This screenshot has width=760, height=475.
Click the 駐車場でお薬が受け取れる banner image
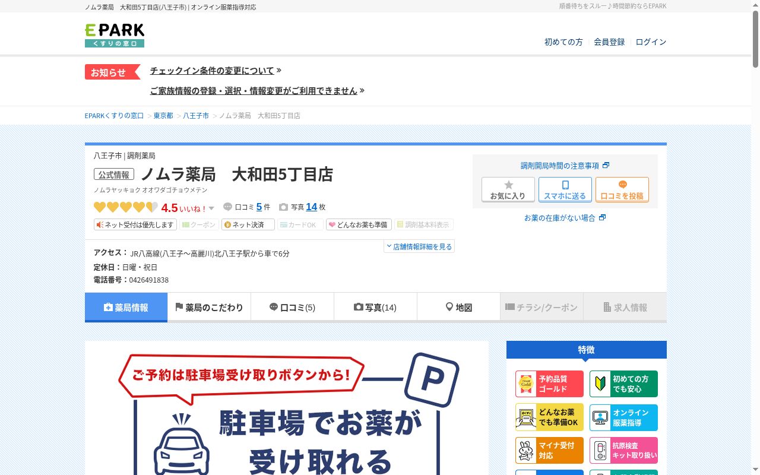tap(287, 408)
